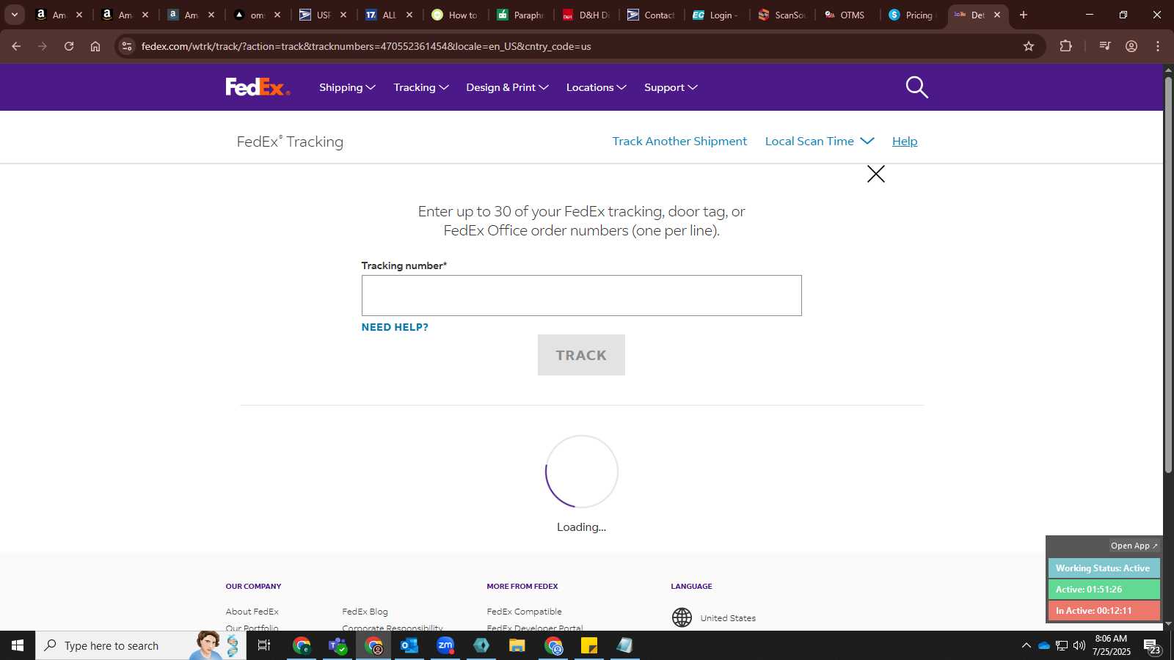Click the address bar URL
The image size is (1174, 660).
point(366,46)
